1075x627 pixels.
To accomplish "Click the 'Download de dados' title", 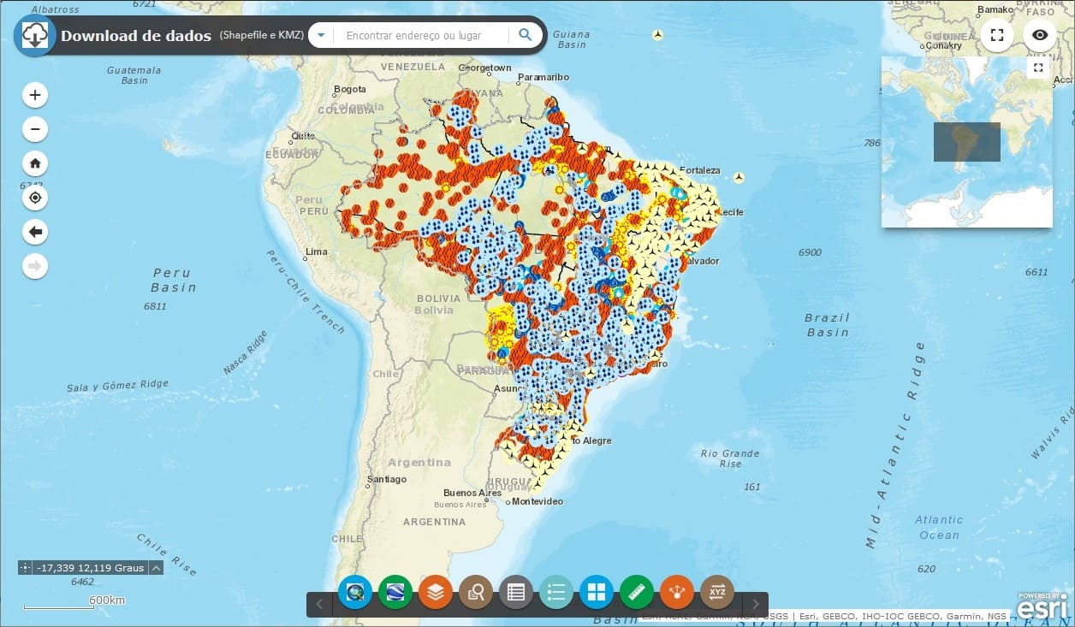I will (136, 36).
